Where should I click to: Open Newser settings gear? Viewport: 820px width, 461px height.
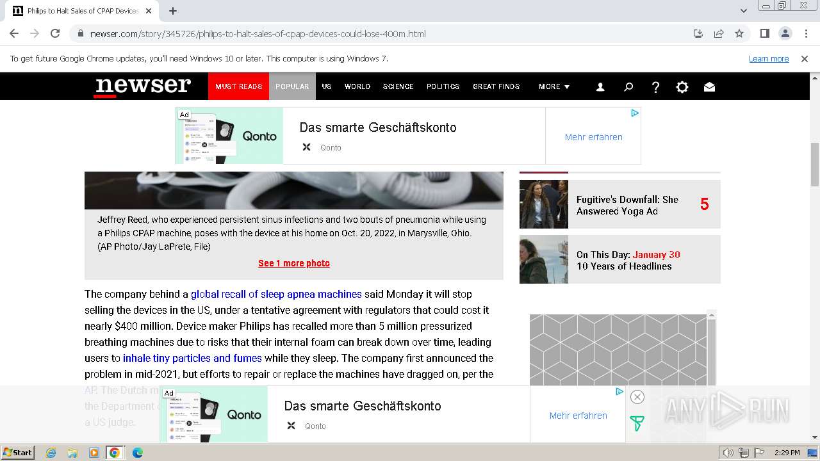682,87
